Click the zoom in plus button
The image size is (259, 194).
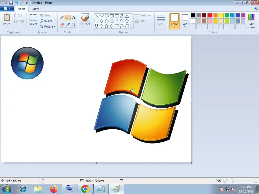(256, 181)
